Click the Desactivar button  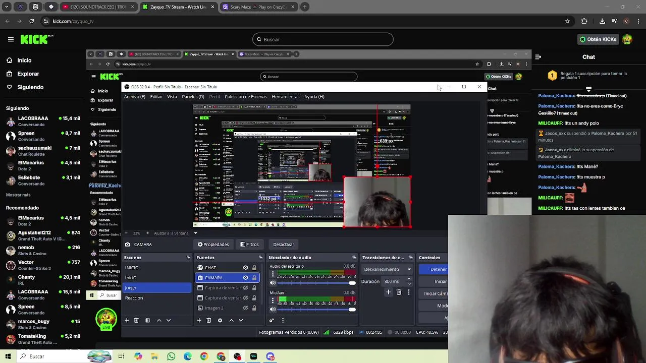point(284,245)
